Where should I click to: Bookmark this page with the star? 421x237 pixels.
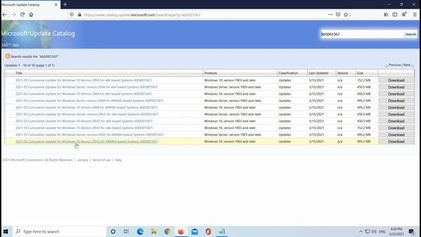(x=346, y=14)
